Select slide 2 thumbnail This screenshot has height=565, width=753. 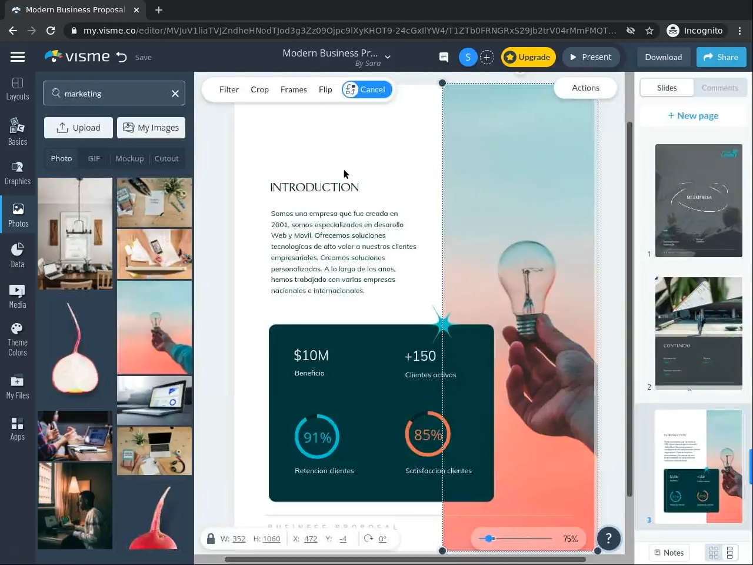[699, 333]
